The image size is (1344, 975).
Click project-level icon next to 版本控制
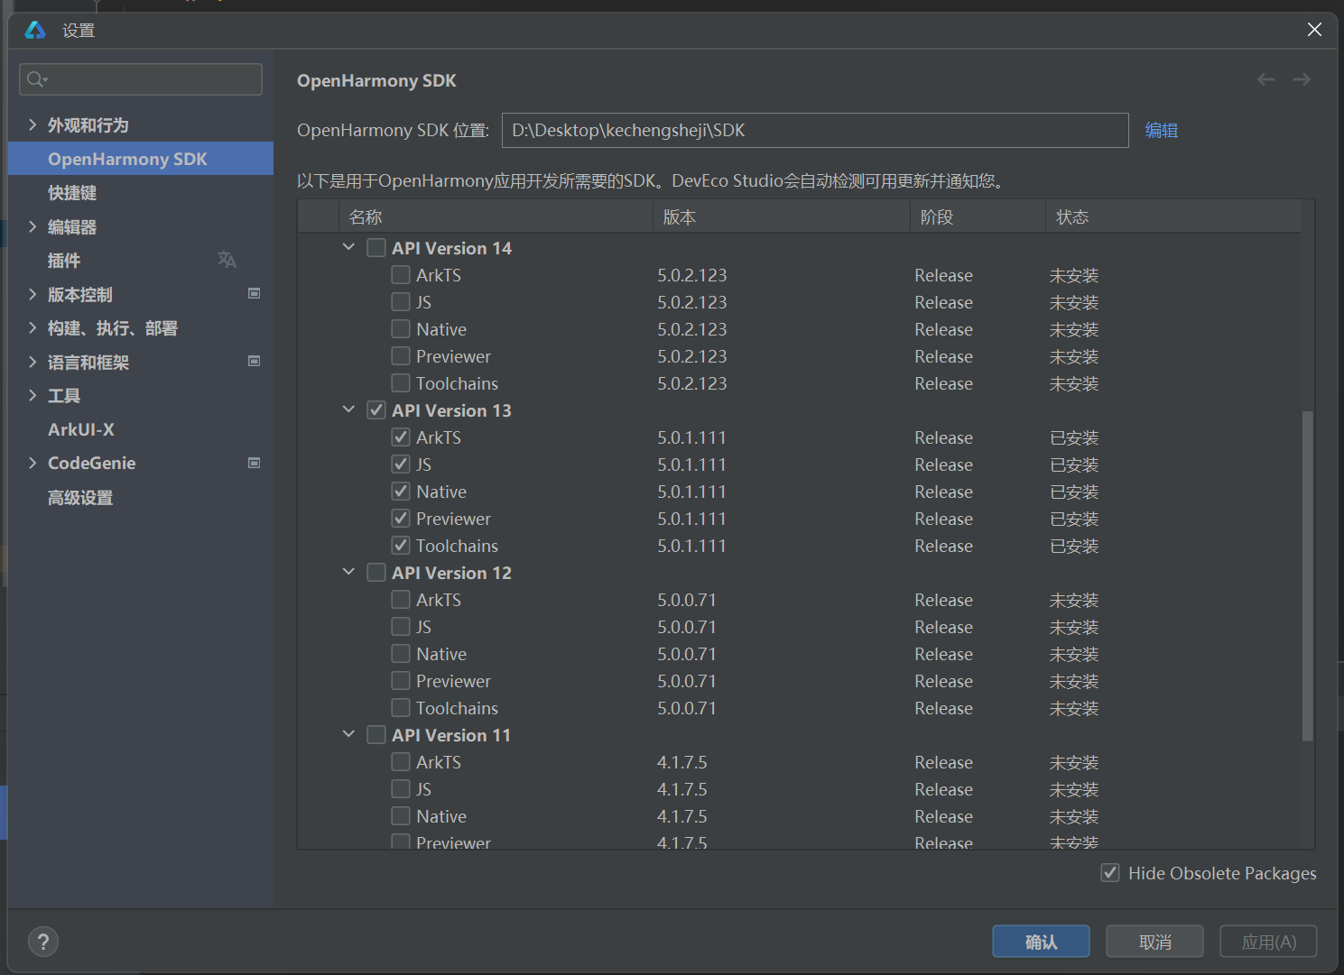(255, 293)
